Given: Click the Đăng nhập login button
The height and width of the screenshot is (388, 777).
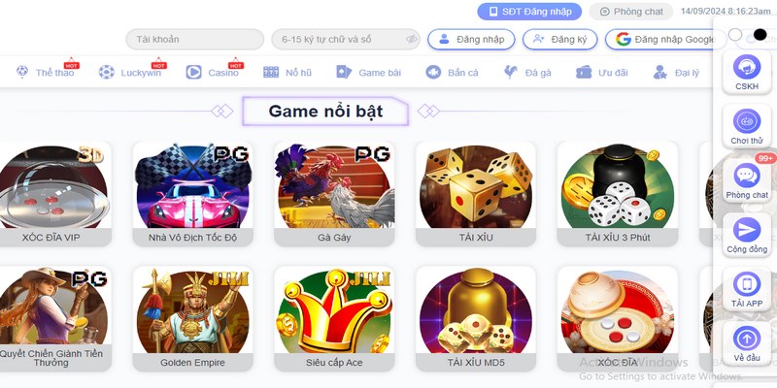Looking at the screenshot, I should coord(471,39).
